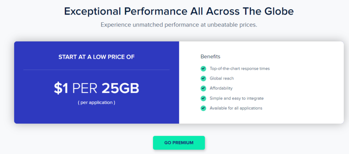Click the word 'PER' in the price
The height and width of the screenshot is (154, 349).
click(85, 88)
